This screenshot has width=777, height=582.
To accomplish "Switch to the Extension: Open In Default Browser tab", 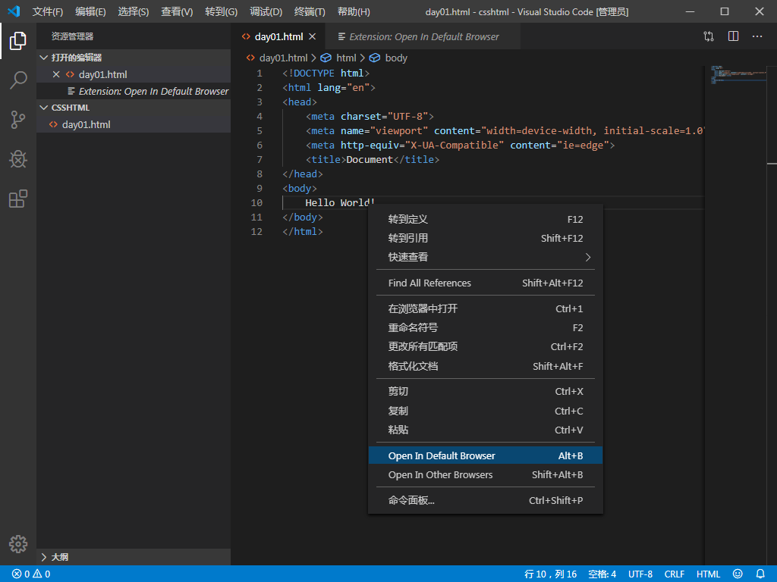I will [x=423, y=36].
